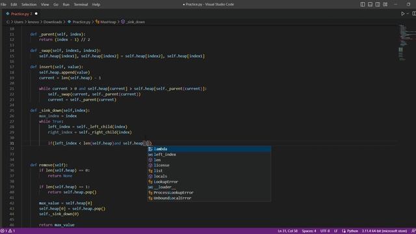This screenshot has width=416, height=234.
Task: Toggle the Secondary Side Bar layout icon
Action: coord(378,5)
